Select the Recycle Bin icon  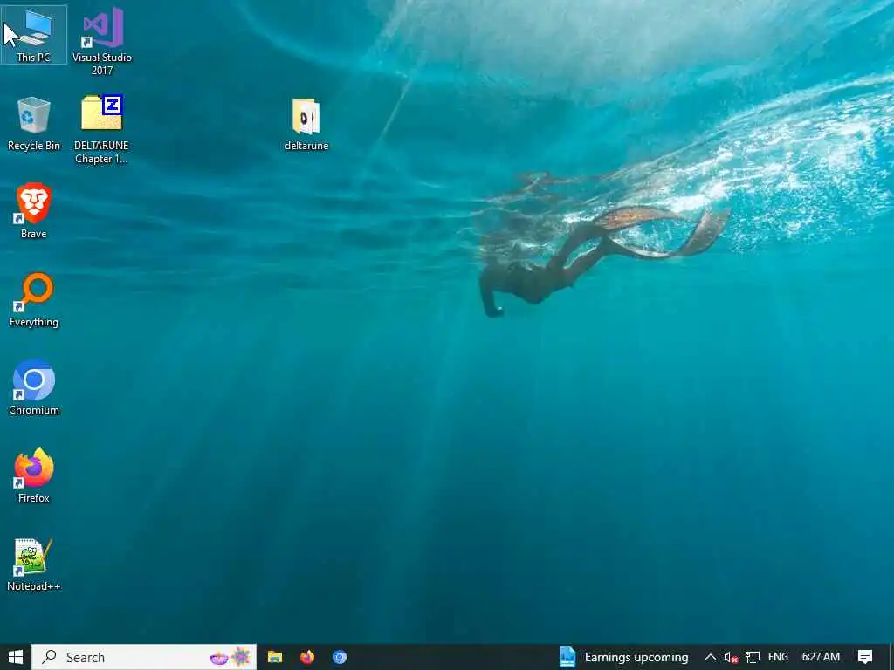[34, 124]
